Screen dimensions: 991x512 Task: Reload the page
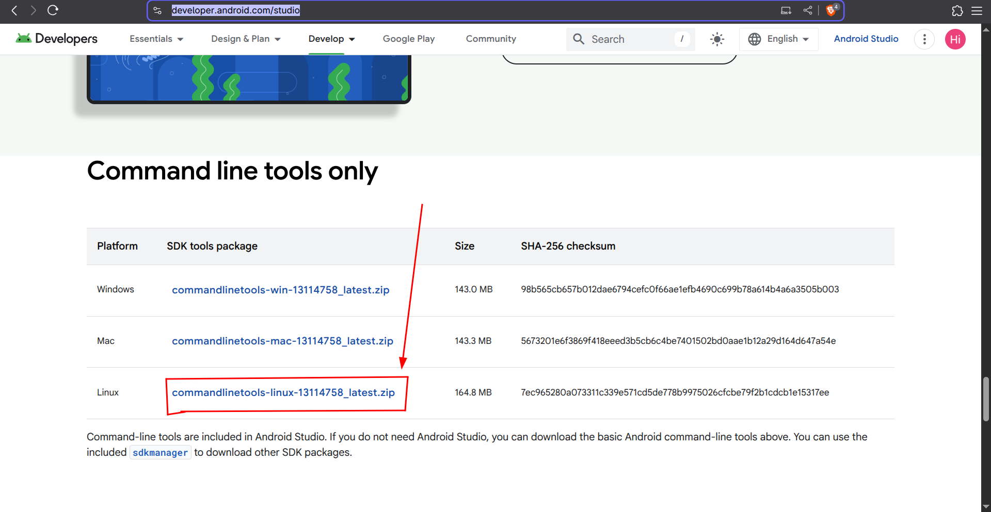click(x=53, y=10)
